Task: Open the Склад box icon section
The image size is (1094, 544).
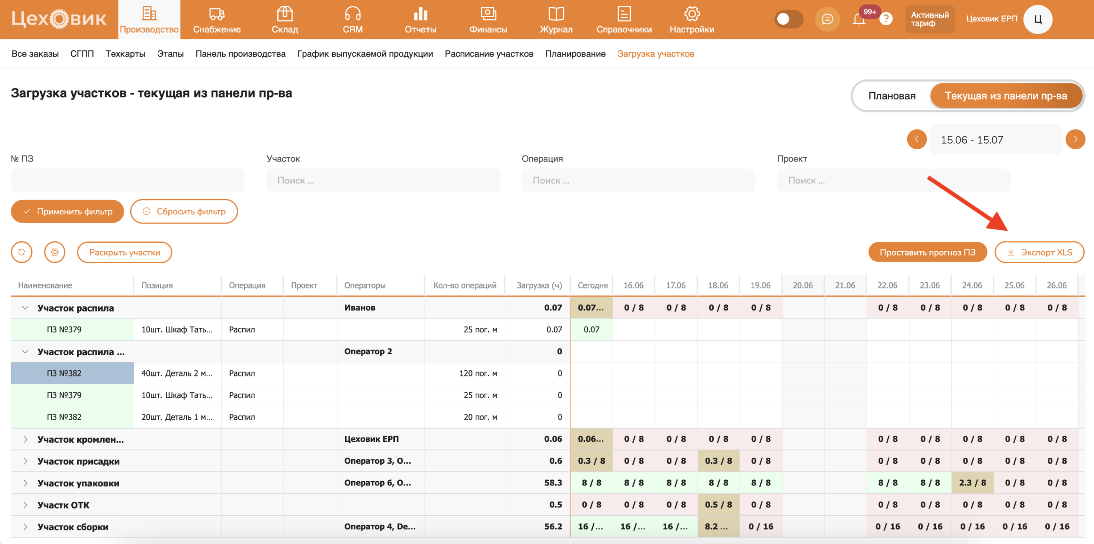Action: point(285,20)
